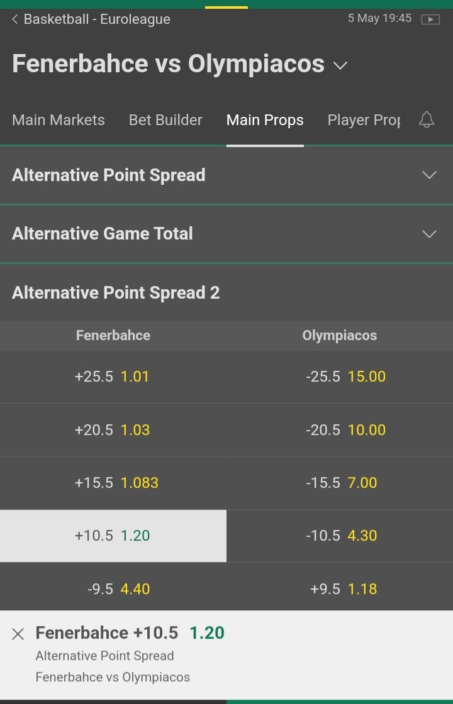Screen dimensions: 453x704
Task: Select Olympiacos -25.5 at odds 15.00
Action: coord(340,377)
